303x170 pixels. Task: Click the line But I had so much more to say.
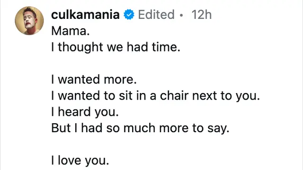coord(140,128)
